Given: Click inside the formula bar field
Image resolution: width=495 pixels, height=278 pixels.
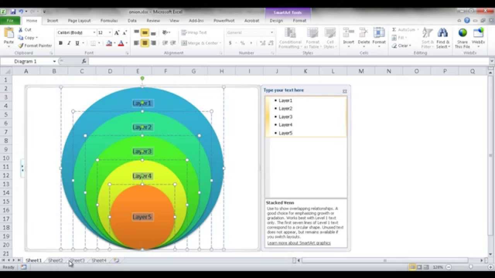Looking at the screenshot, I should (289, 61).
